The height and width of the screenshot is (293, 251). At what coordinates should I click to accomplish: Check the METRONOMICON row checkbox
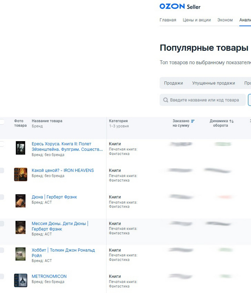tap(2, 276)
